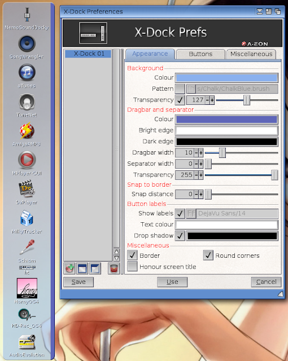The height and width of the screenshot is (361, 288).
Task: Toggle the Round corners checkbox
Action: click(208, 256)
